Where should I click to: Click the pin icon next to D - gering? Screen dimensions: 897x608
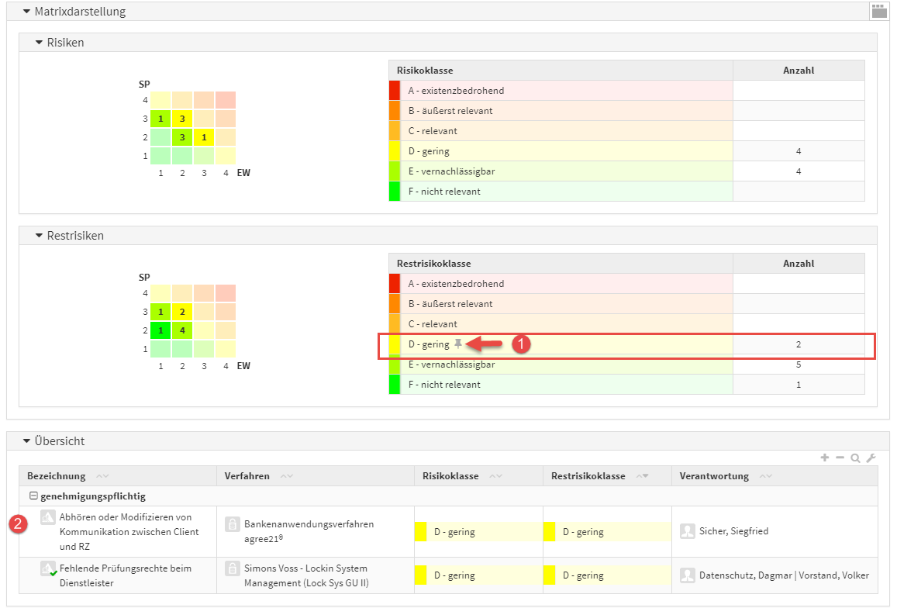[x=458, y=344]
